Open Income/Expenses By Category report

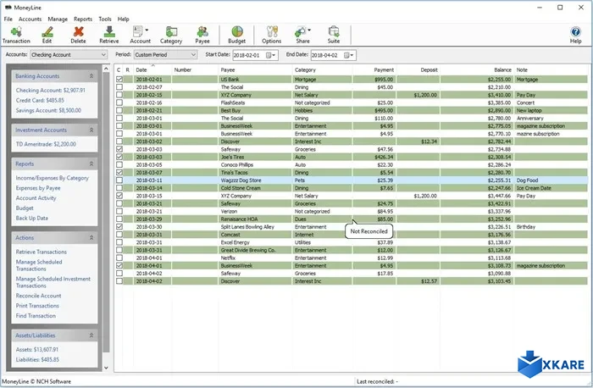point(53,178)
